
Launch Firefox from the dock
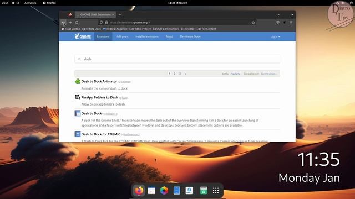click(139, 190)
